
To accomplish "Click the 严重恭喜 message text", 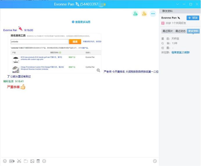I will click(x=13, y=87).
